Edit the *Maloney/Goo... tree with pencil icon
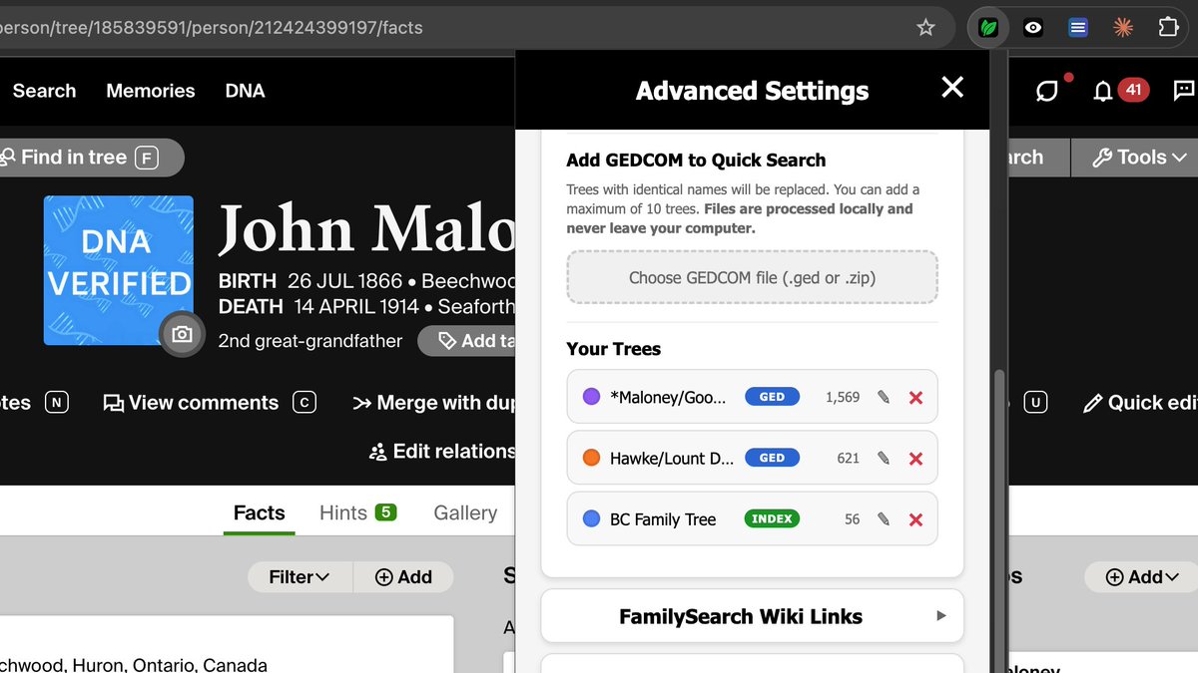The height and width of the screenshot is (673, 1198). (883, 397)
